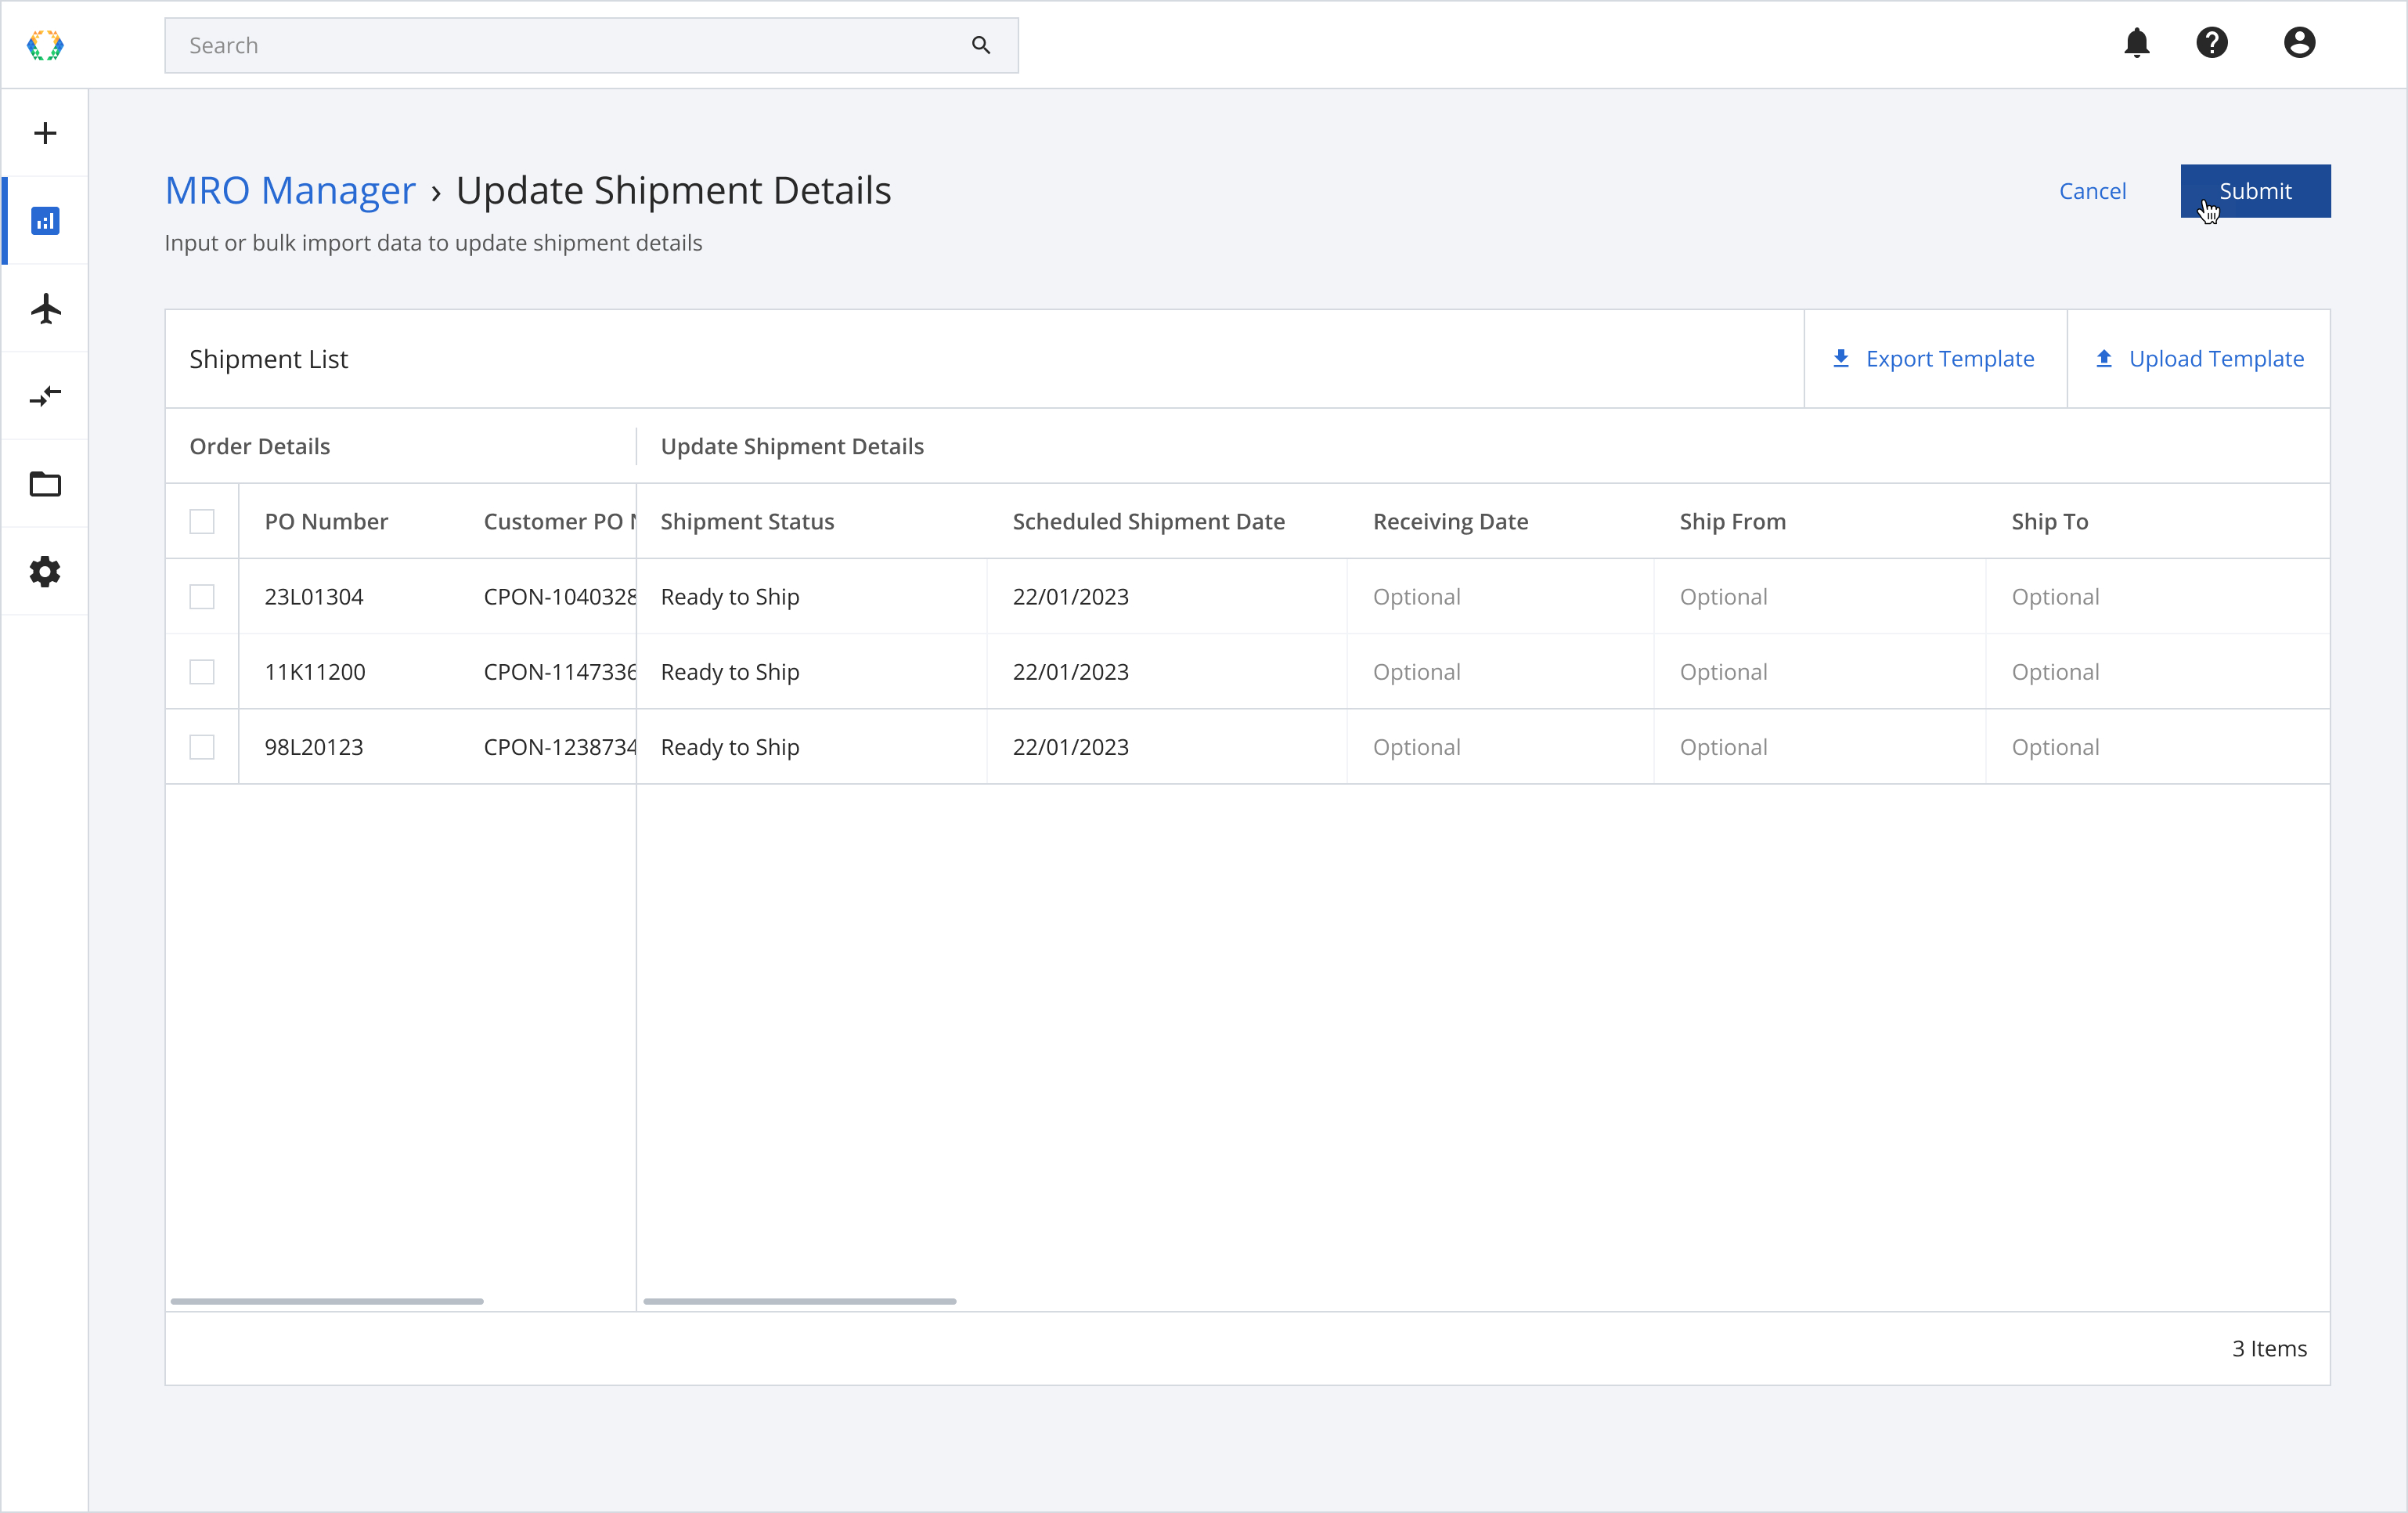Open notifications bell

coord(2137,43)
